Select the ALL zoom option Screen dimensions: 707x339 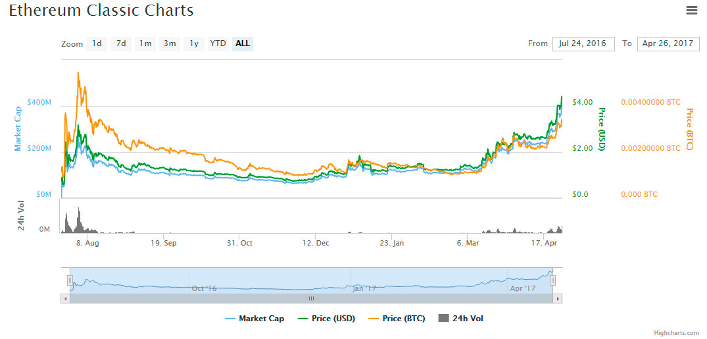pyautogui.click(x=243, y=44)
